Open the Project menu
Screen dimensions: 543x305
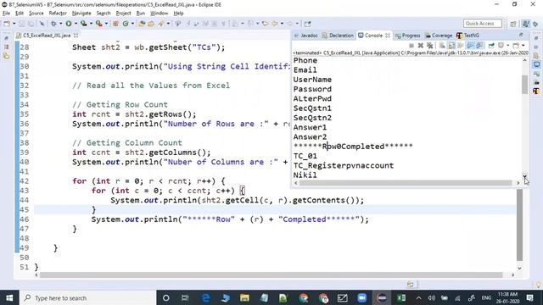(x=123, y=14)
